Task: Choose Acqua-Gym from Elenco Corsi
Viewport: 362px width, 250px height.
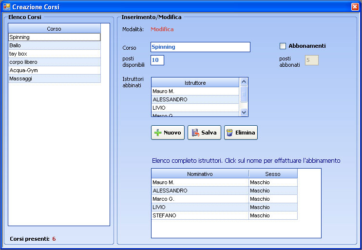Action: tap(54, 70)
